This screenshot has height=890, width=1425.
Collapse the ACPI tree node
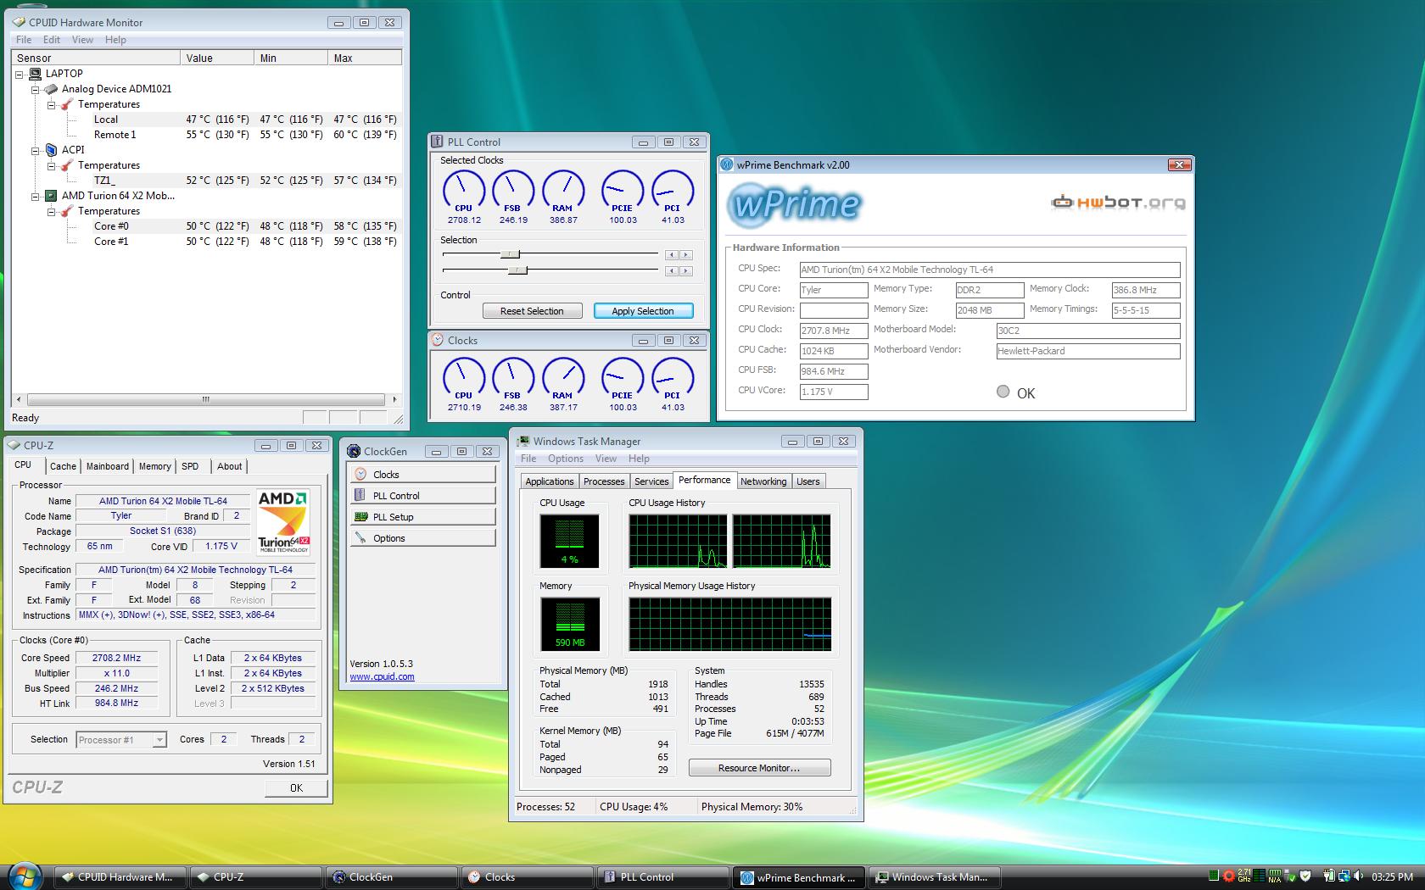click(x=36, y=150)
